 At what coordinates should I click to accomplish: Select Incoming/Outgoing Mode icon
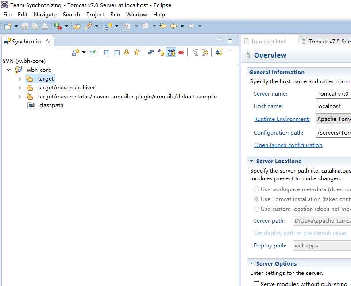pyautogui.click(x=171, y=52)
